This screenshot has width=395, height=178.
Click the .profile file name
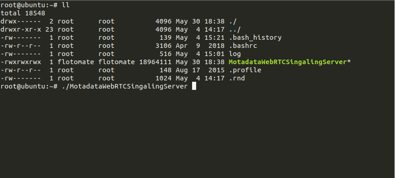coord(245,70)
